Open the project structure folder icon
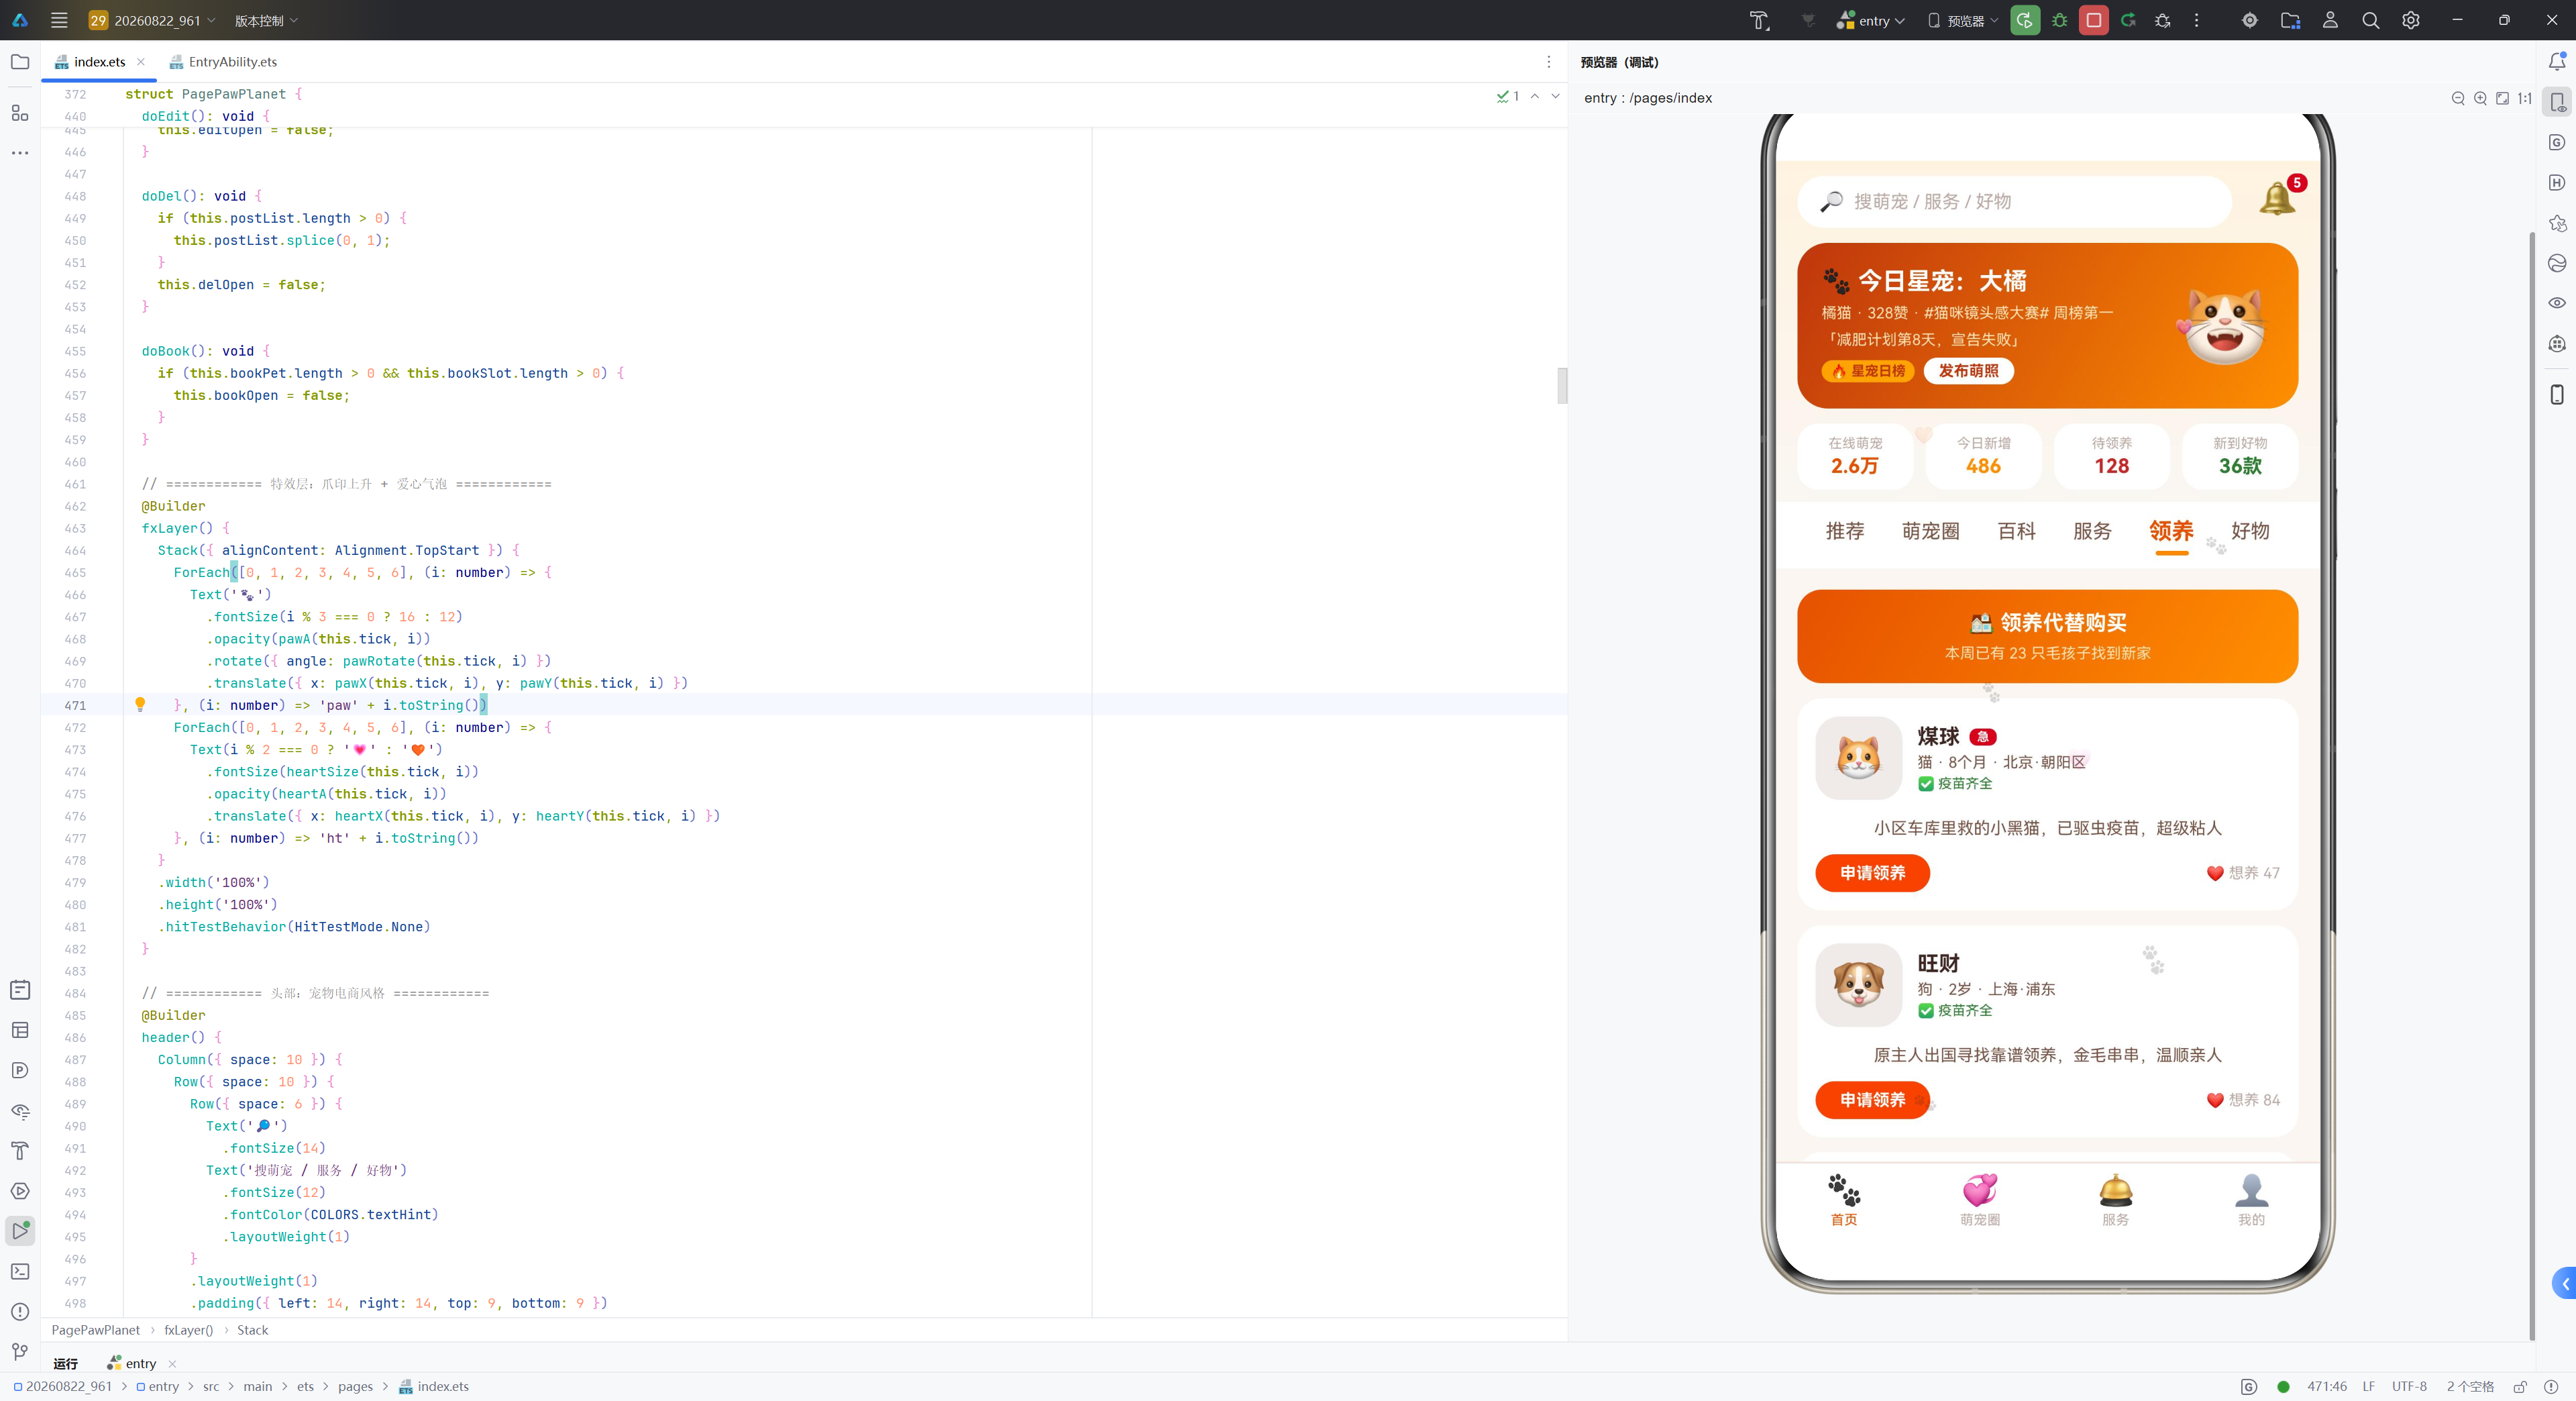Viewport: 2576px width, 1401px height. [x=2290, y=20]
